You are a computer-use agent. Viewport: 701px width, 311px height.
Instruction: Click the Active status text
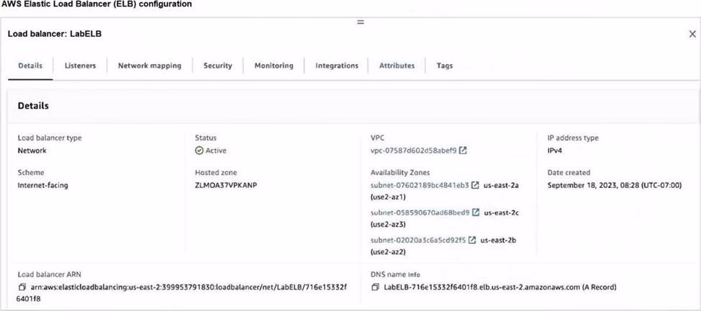[216, 150]
